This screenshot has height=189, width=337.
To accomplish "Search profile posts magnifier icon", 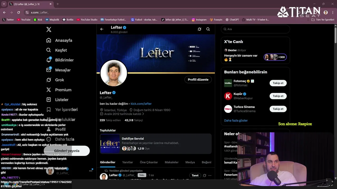I will 208,29.
